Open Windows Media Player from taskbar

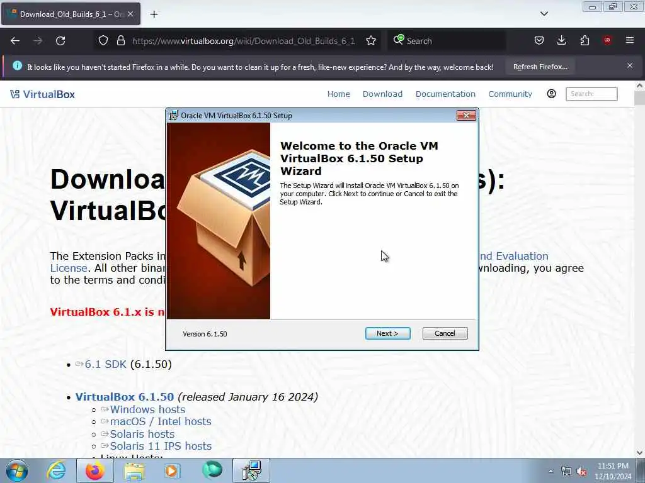tap(172, 470)
